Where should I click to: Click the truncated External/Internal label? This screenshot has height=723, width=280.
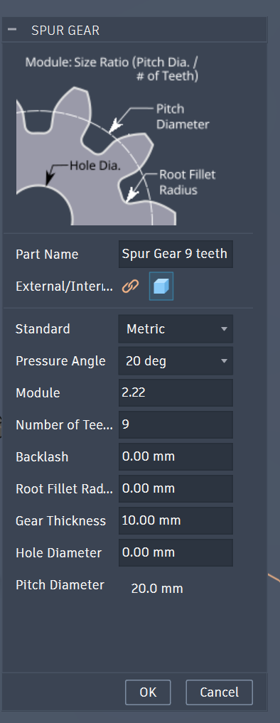[64, 286]
